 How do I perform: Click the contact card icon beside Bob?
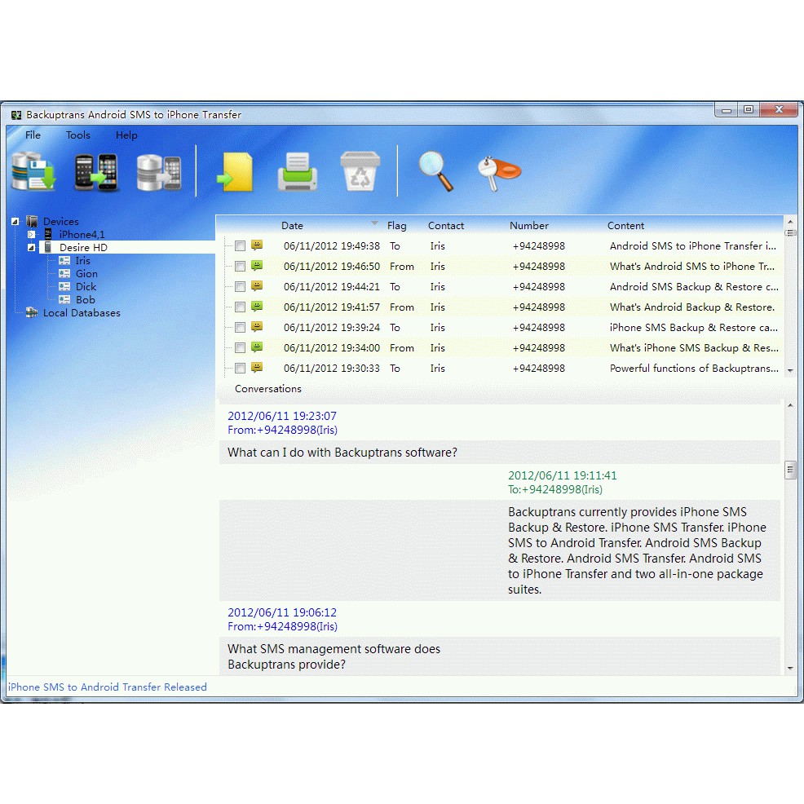click(x=64, y=299)
